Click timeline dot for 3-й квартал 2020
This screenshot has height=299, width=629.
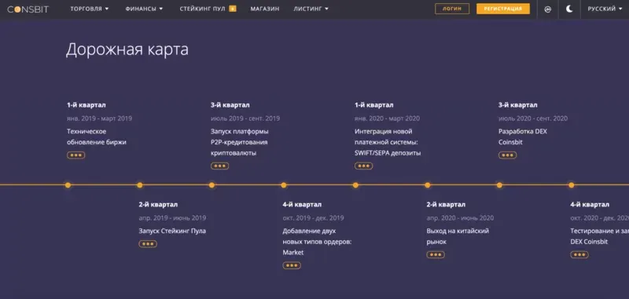[499, 185]
